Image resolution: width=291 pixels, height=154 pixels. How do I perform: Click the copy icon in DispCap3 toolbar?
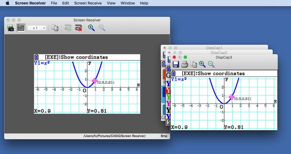coord(194,64)
